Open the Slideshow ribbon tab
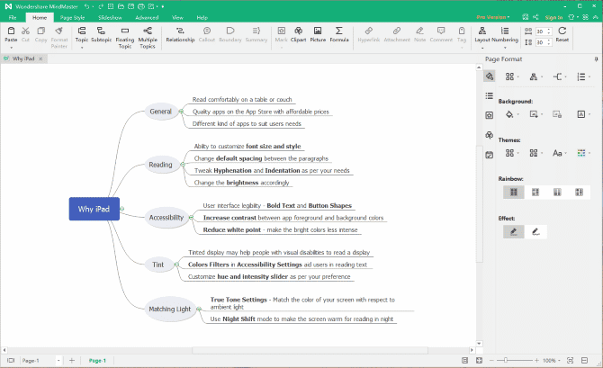Viewport: 603px width, 368px height. click(110, 17)
